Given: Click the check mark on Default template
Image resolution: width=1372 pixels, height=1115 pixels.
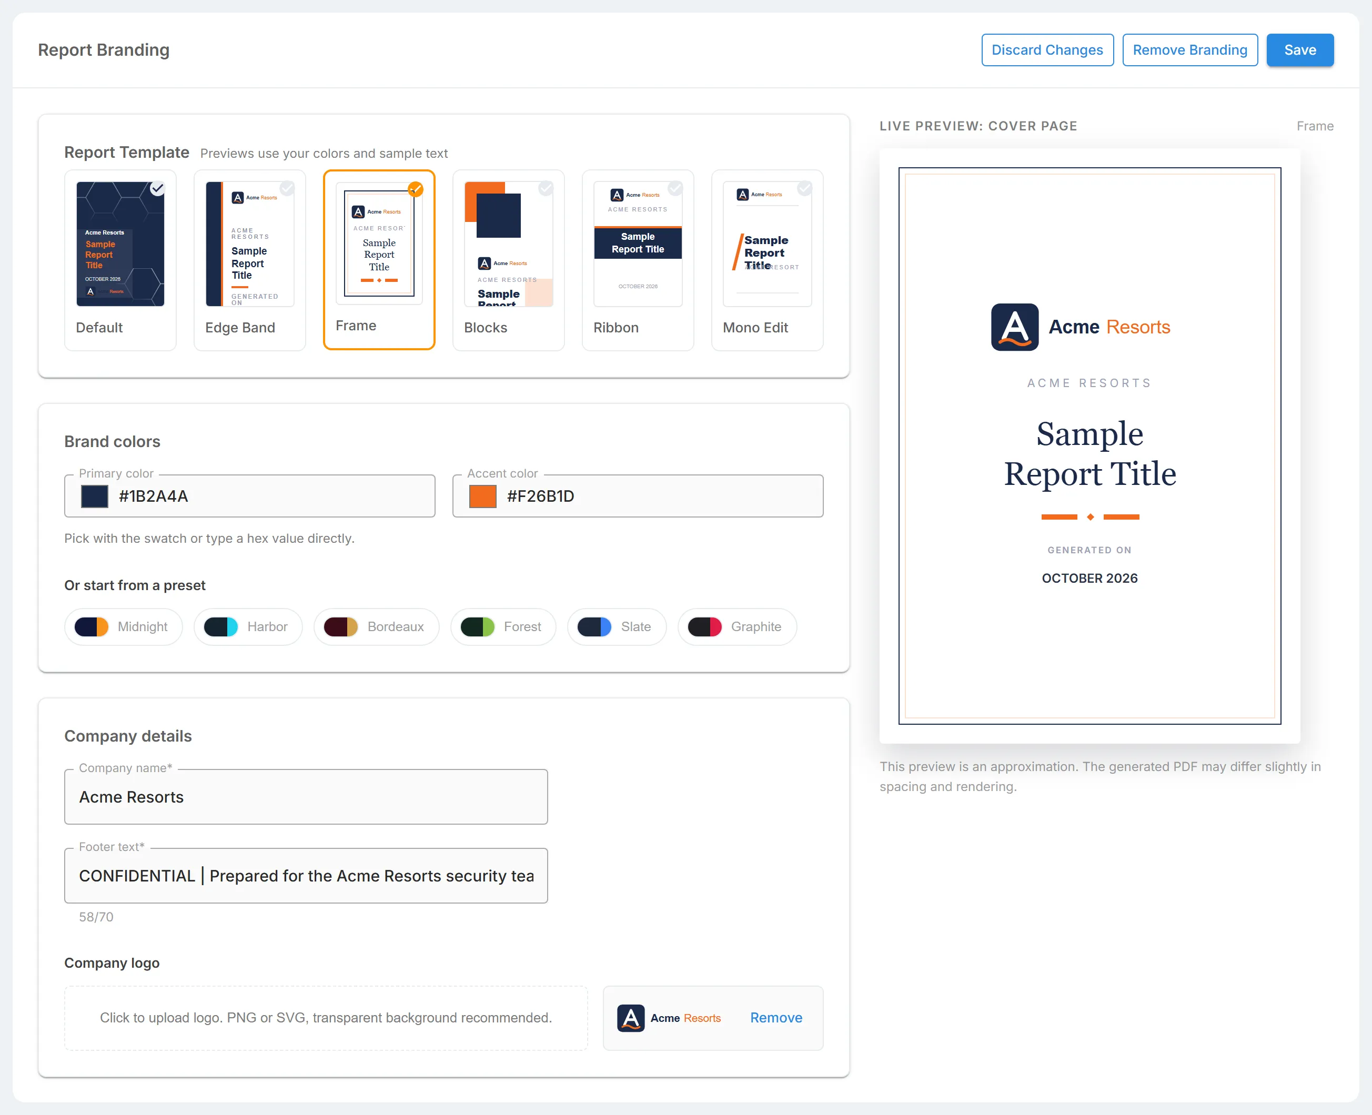Looking at the screenshot, I should (157, 188).
